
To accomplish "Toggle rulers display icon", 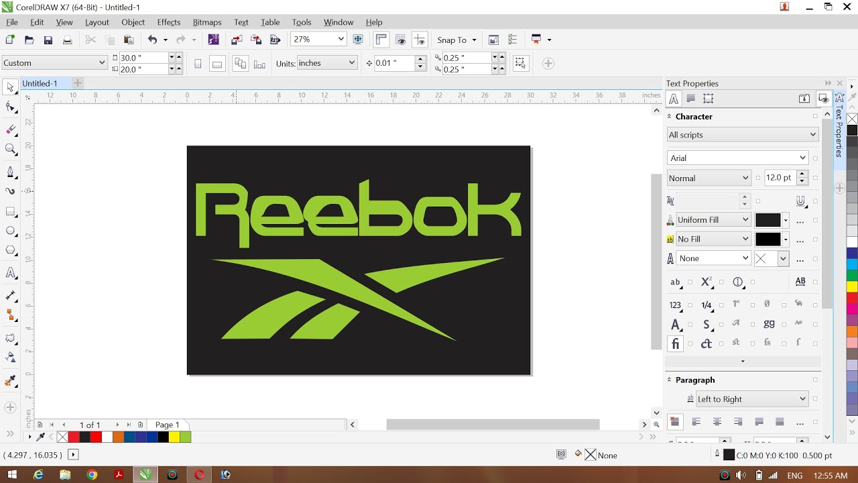I will coord(381,40).
